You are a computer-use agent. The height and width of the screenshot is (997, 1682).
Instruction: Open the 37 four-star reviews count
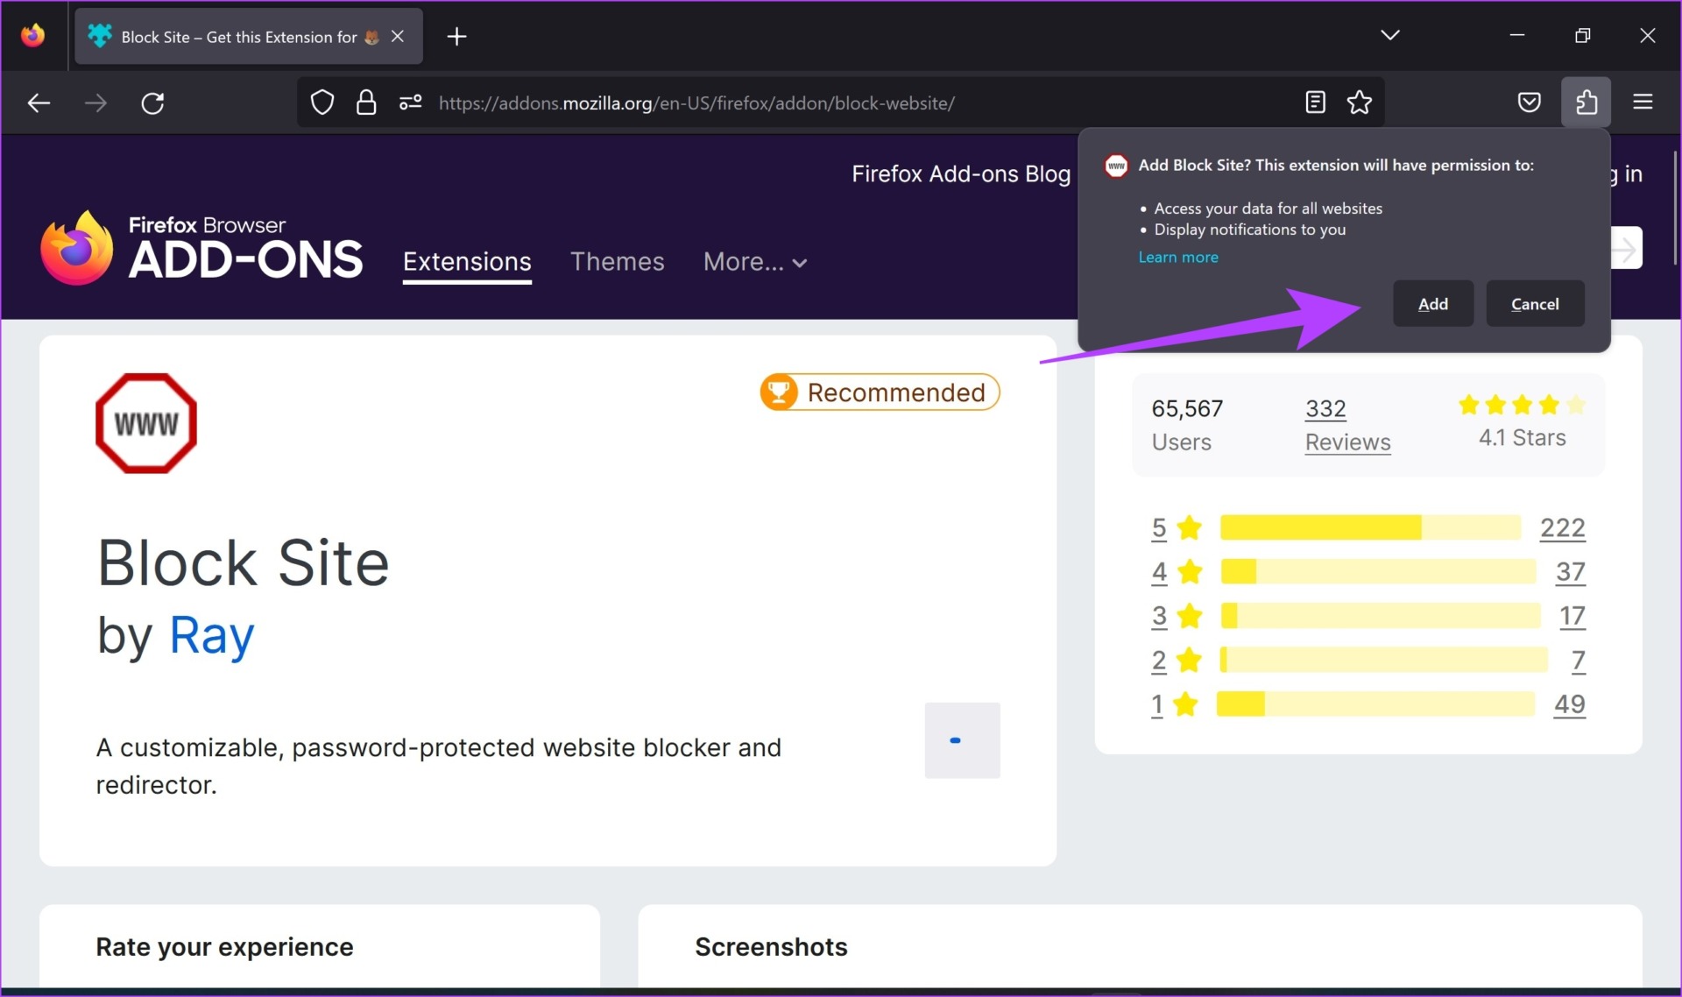click(1570, 572)
